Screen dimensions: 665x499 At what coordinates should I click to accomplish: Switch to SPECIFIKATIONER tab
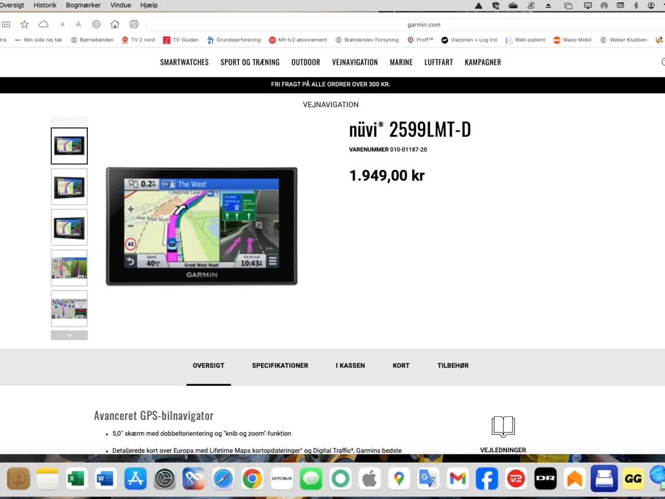280,366
